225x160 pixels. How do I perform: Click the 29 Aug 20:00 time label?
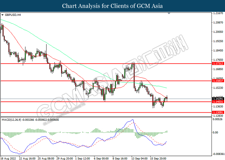pyautogui.click(x=65, y=158)
